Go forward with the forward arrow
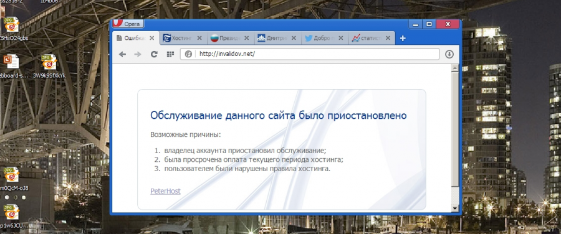 tap(138, 54)
